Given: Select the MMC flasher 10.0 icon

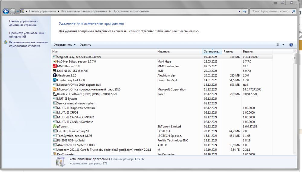Looking at the screenshot, I should [x=55, y=66].
